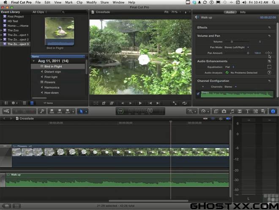
Task: Open Spotlight search in menu bar
Action: 274,2
